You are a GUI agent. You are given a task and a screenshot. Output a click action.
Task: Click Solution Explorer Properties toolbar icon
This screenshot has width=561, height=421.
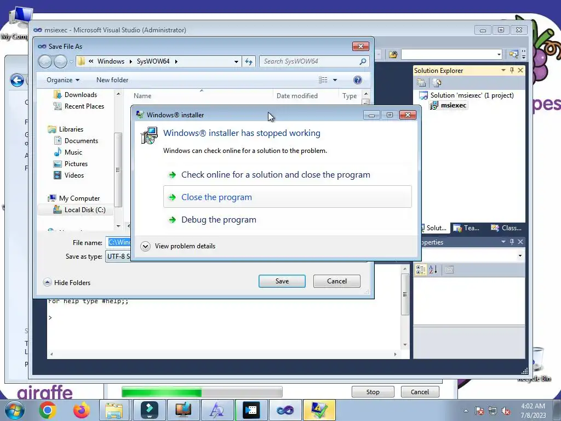click(x=421, y=83)
